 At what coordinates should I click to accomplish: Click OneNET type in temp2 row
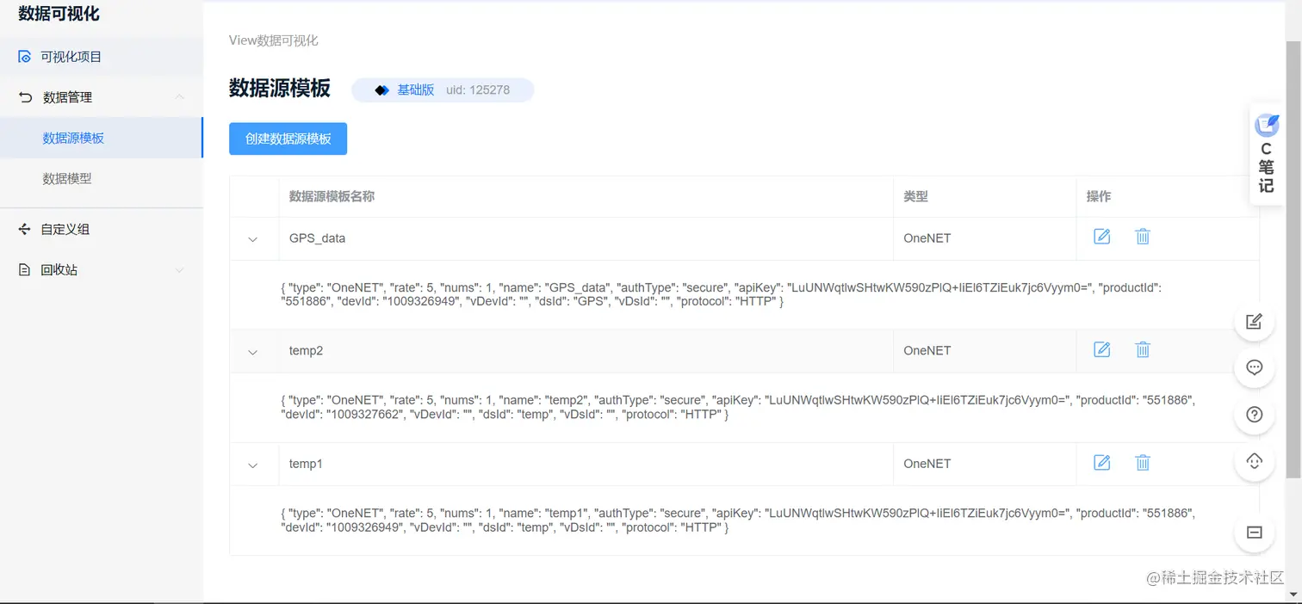(927, 350)
